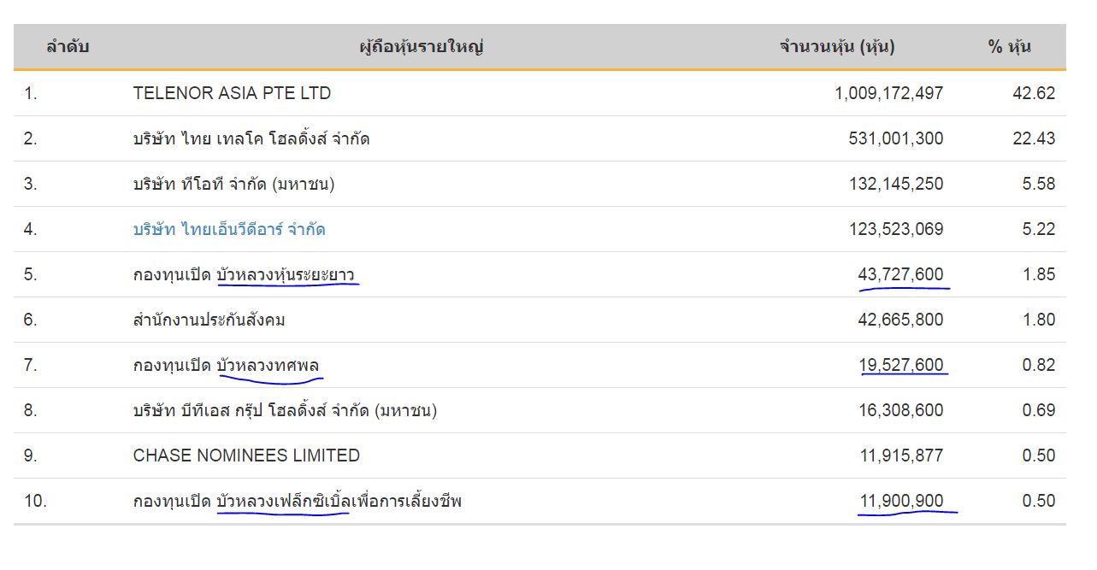The height and width of the screenshot is (570, 1097).
Task: Click สำนักงานประกันสังคม shareholder name
Action: (209, 320)
